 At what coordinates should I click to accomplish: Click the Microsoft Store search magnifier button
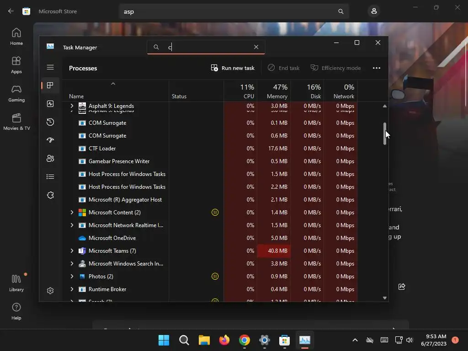[x=340, y=11]
